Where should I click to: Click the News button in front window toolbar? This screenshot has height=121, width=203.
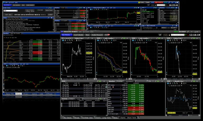pos(87,35)
